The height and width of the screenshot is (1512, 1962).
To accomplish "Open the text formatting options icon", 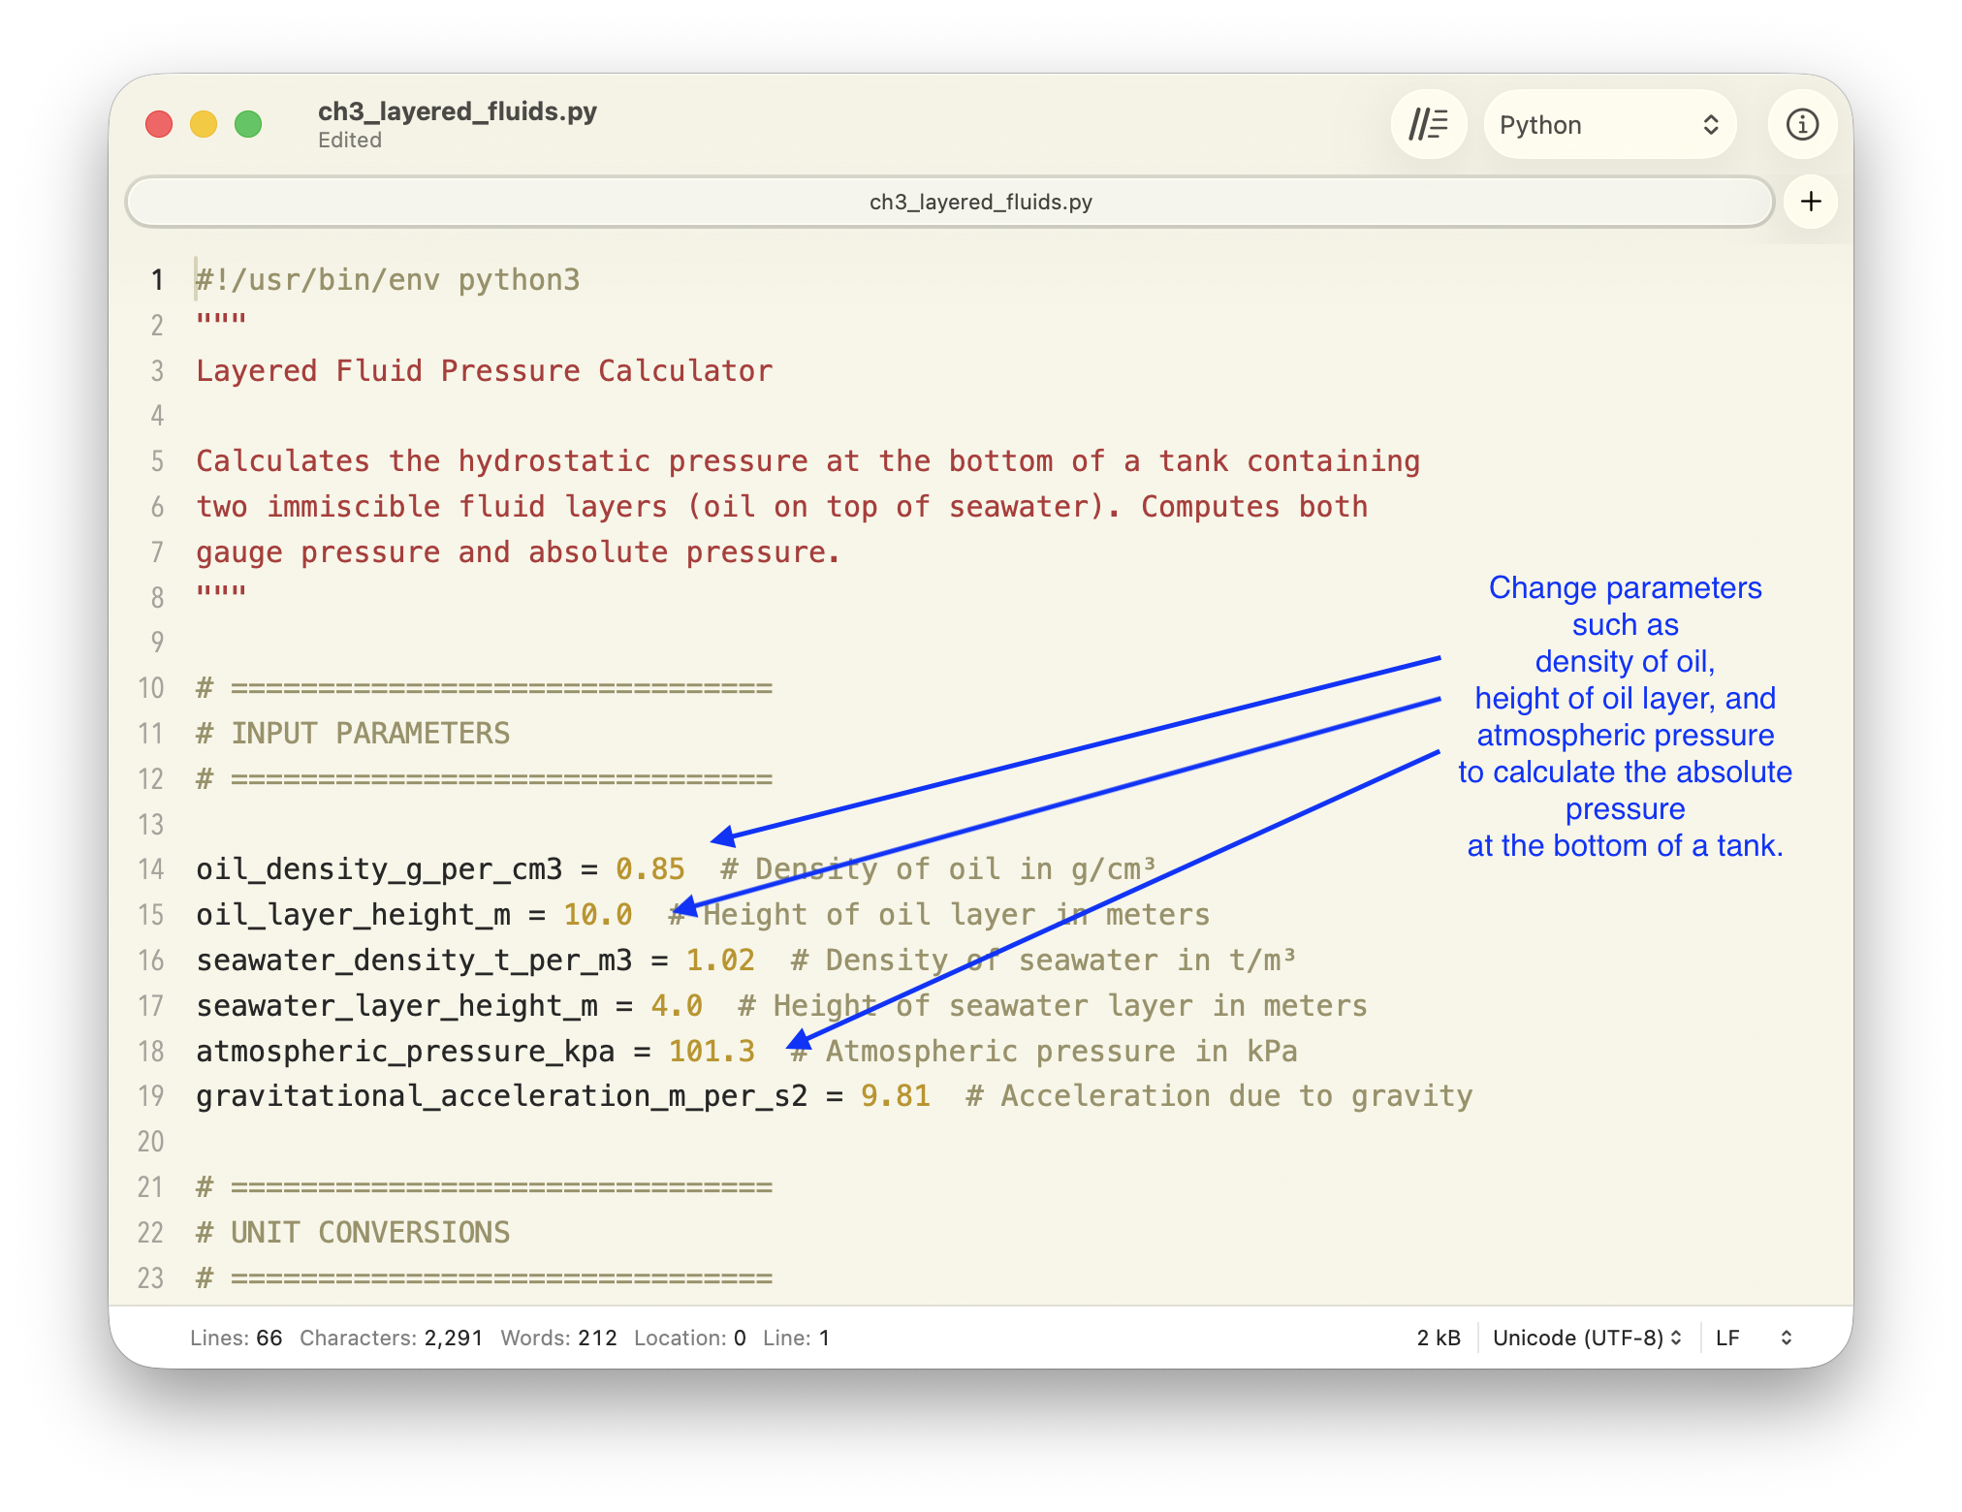I will point(1428,125).
